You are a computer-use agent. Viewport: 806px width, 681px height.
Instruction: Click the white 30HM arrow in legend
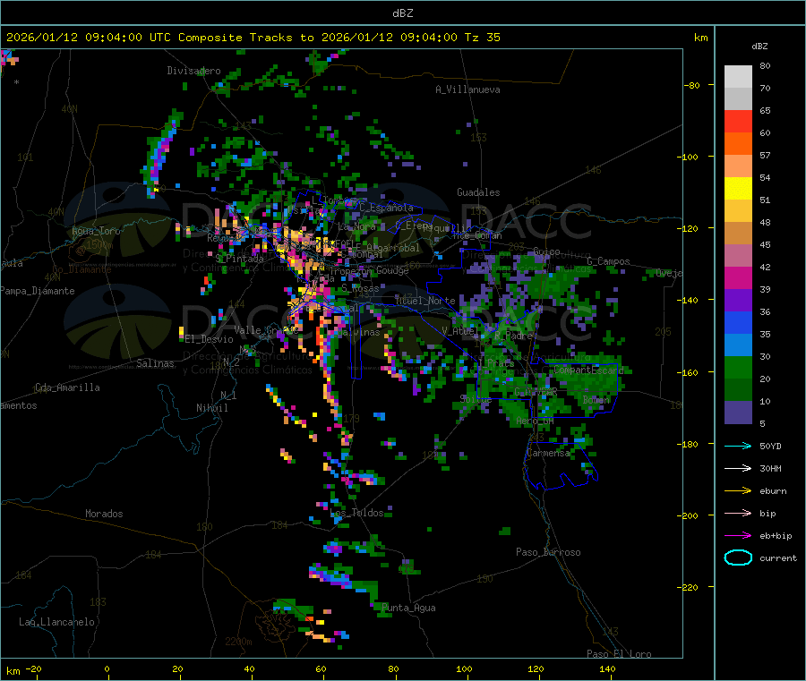pyautogui.click(x=738, y=468)
